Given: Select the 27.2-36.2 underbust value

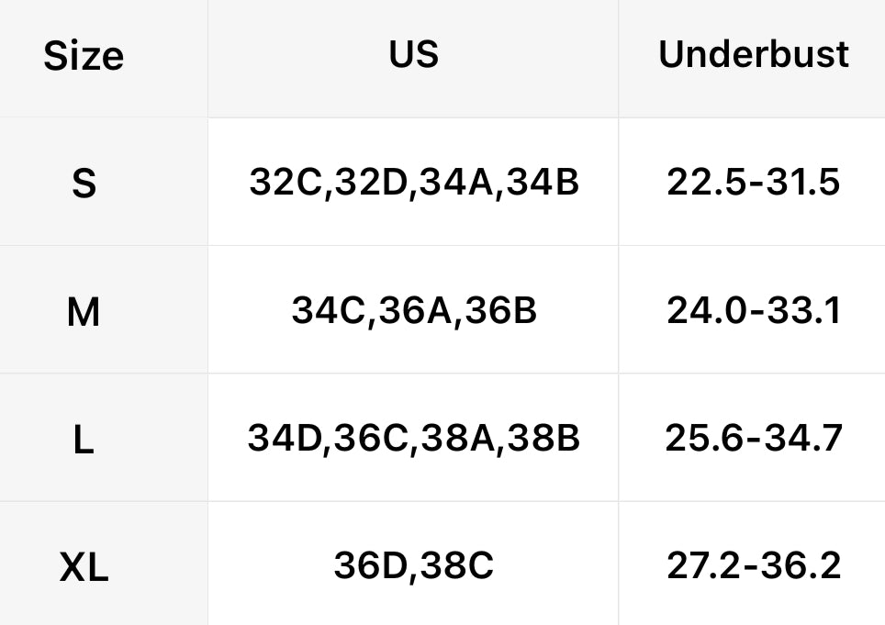Looking at the screenshot, I should pyautogui.click(x=754, y=566).
